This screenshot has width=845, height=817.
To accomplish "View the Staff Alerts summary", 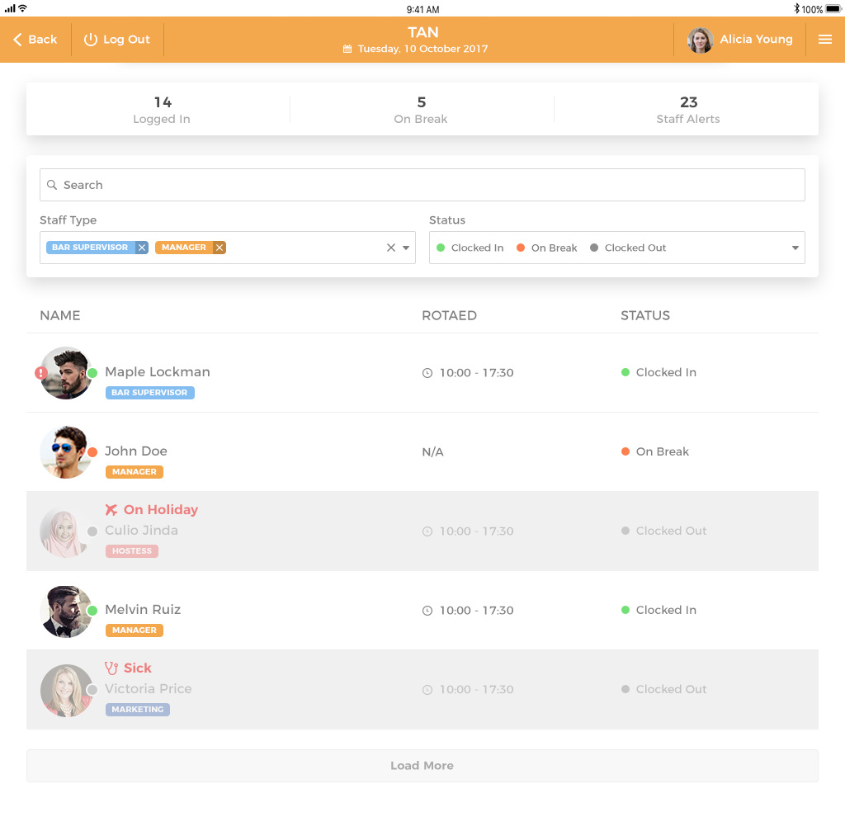I will tap(687, 109).
